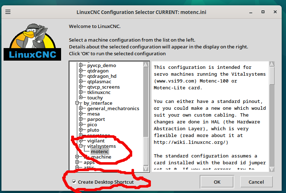Expand the qtdragon_hd tree node
The width and height of the screenshot is (286, 193).
[x=81, y=76]
